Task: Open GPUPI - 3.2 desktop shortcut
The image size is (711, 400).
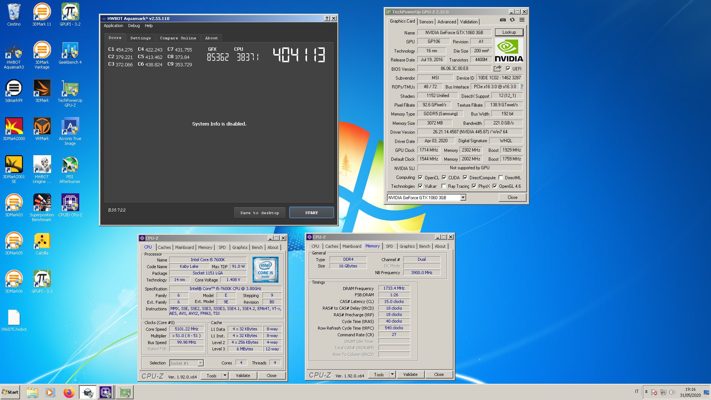Action: click(x=70, y=15)
